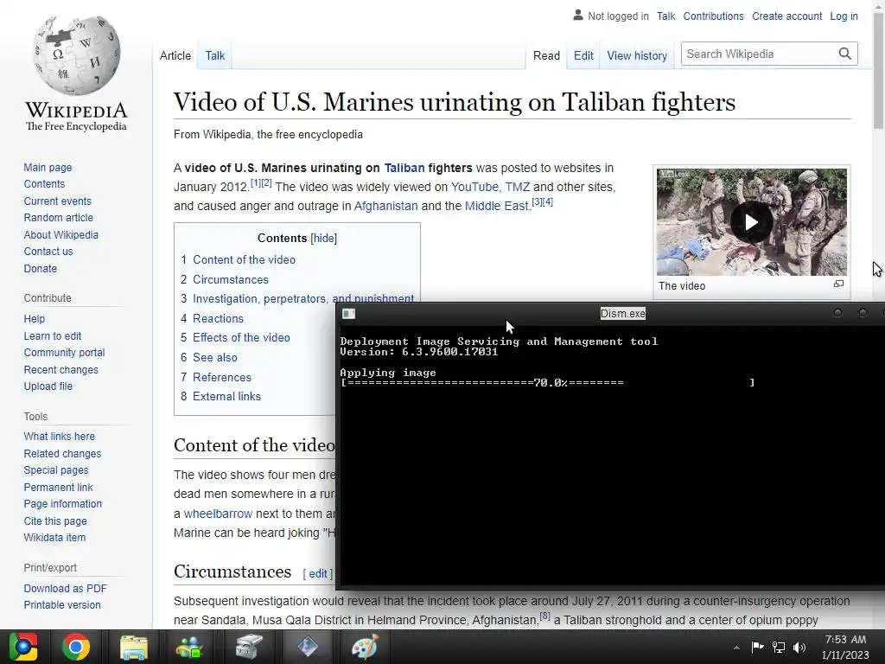
Task: Open the YouTube link
Action: [474, 187]
